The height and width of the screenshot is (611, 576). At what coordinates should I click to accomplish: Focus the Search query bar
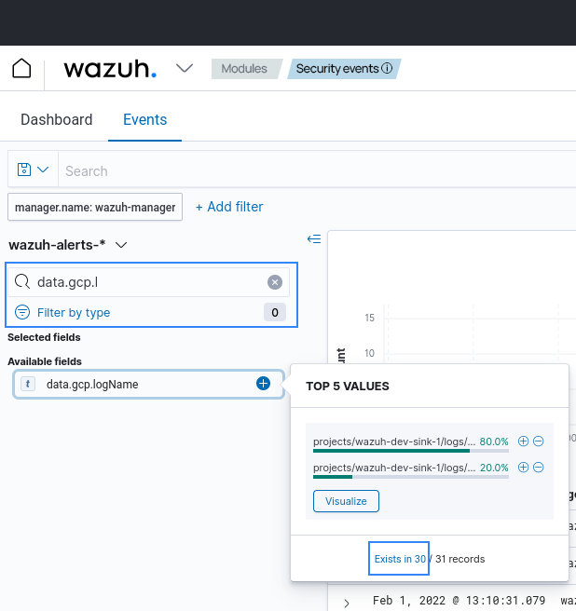click(x=317, y=170)
